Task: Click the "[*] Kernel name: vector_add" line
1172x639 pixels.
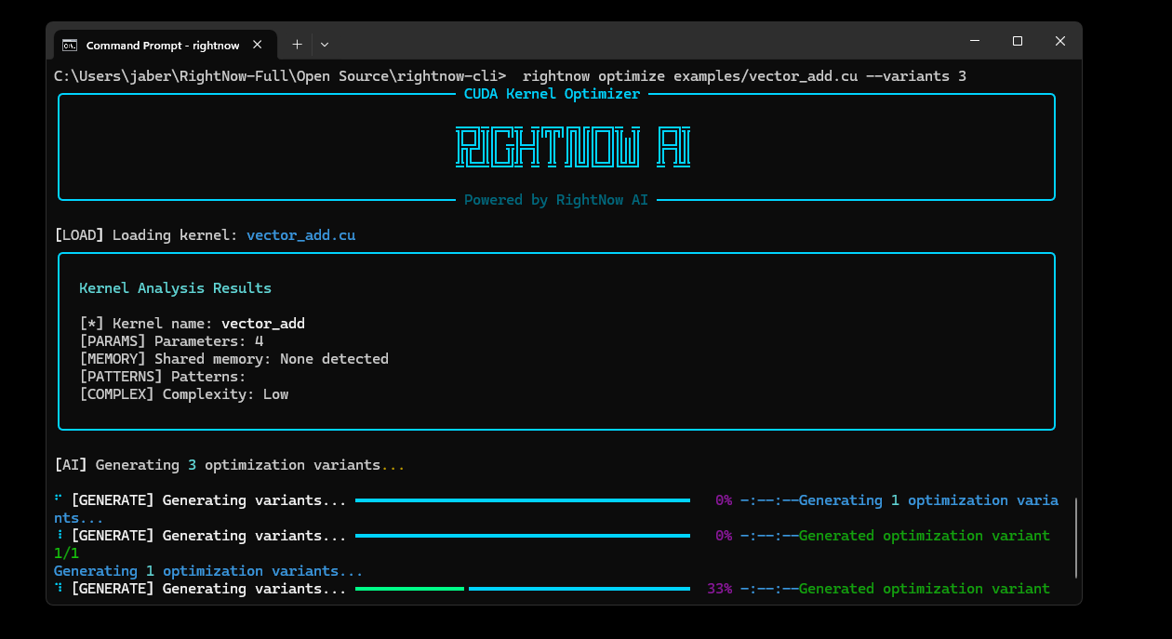Action: [x=193, y=324]
